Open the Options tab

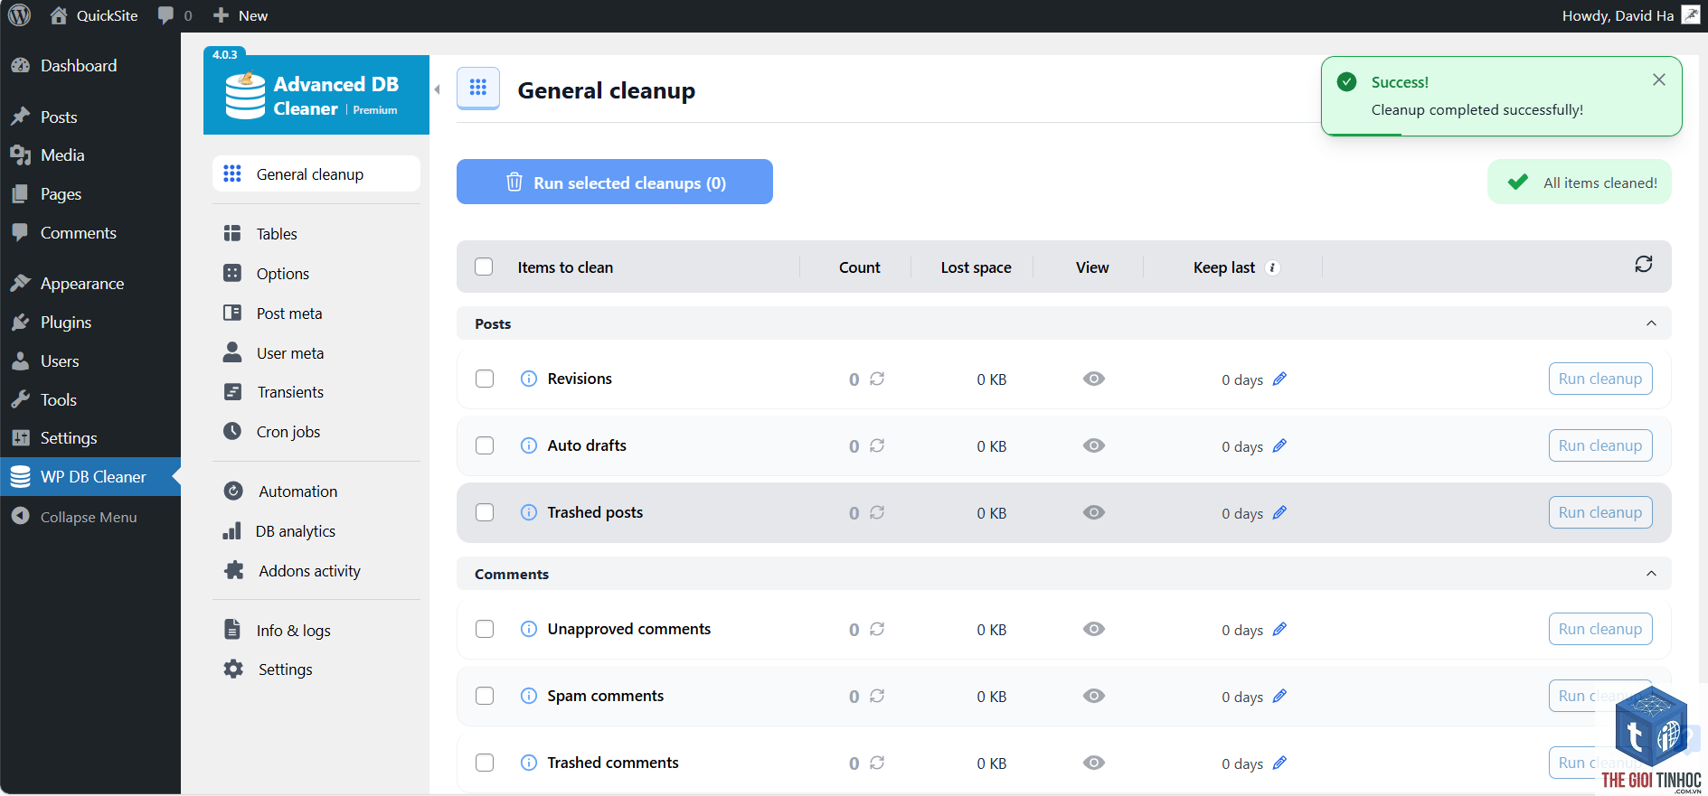pyautogui.click(x=316, y=274)
